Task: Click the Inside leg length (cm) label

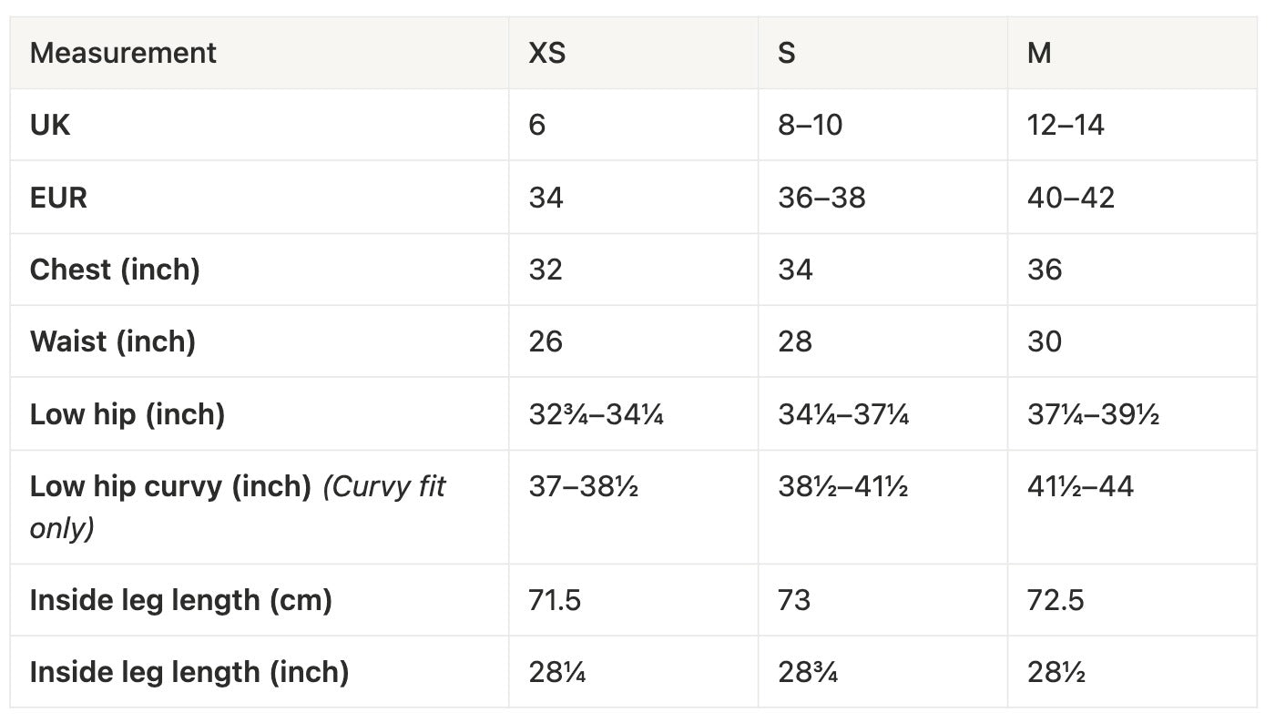Action: click(180, 600)
